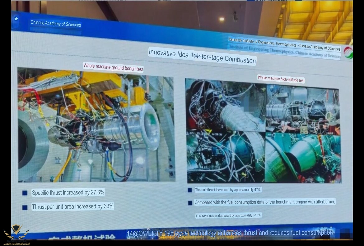Select the 'Whole machine high-altitude test' label
The image size is (364, 246).
(x=281, y=79)
